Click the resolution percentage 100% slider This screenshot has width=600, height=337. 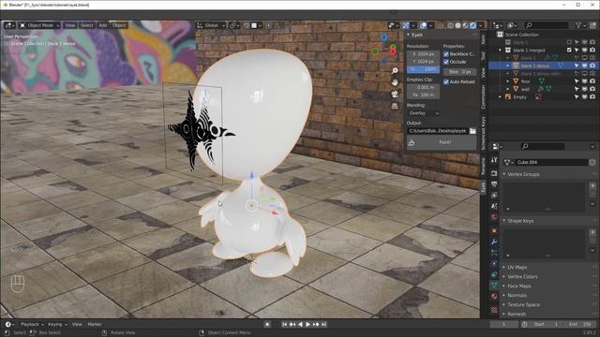(x=423, y=69)
